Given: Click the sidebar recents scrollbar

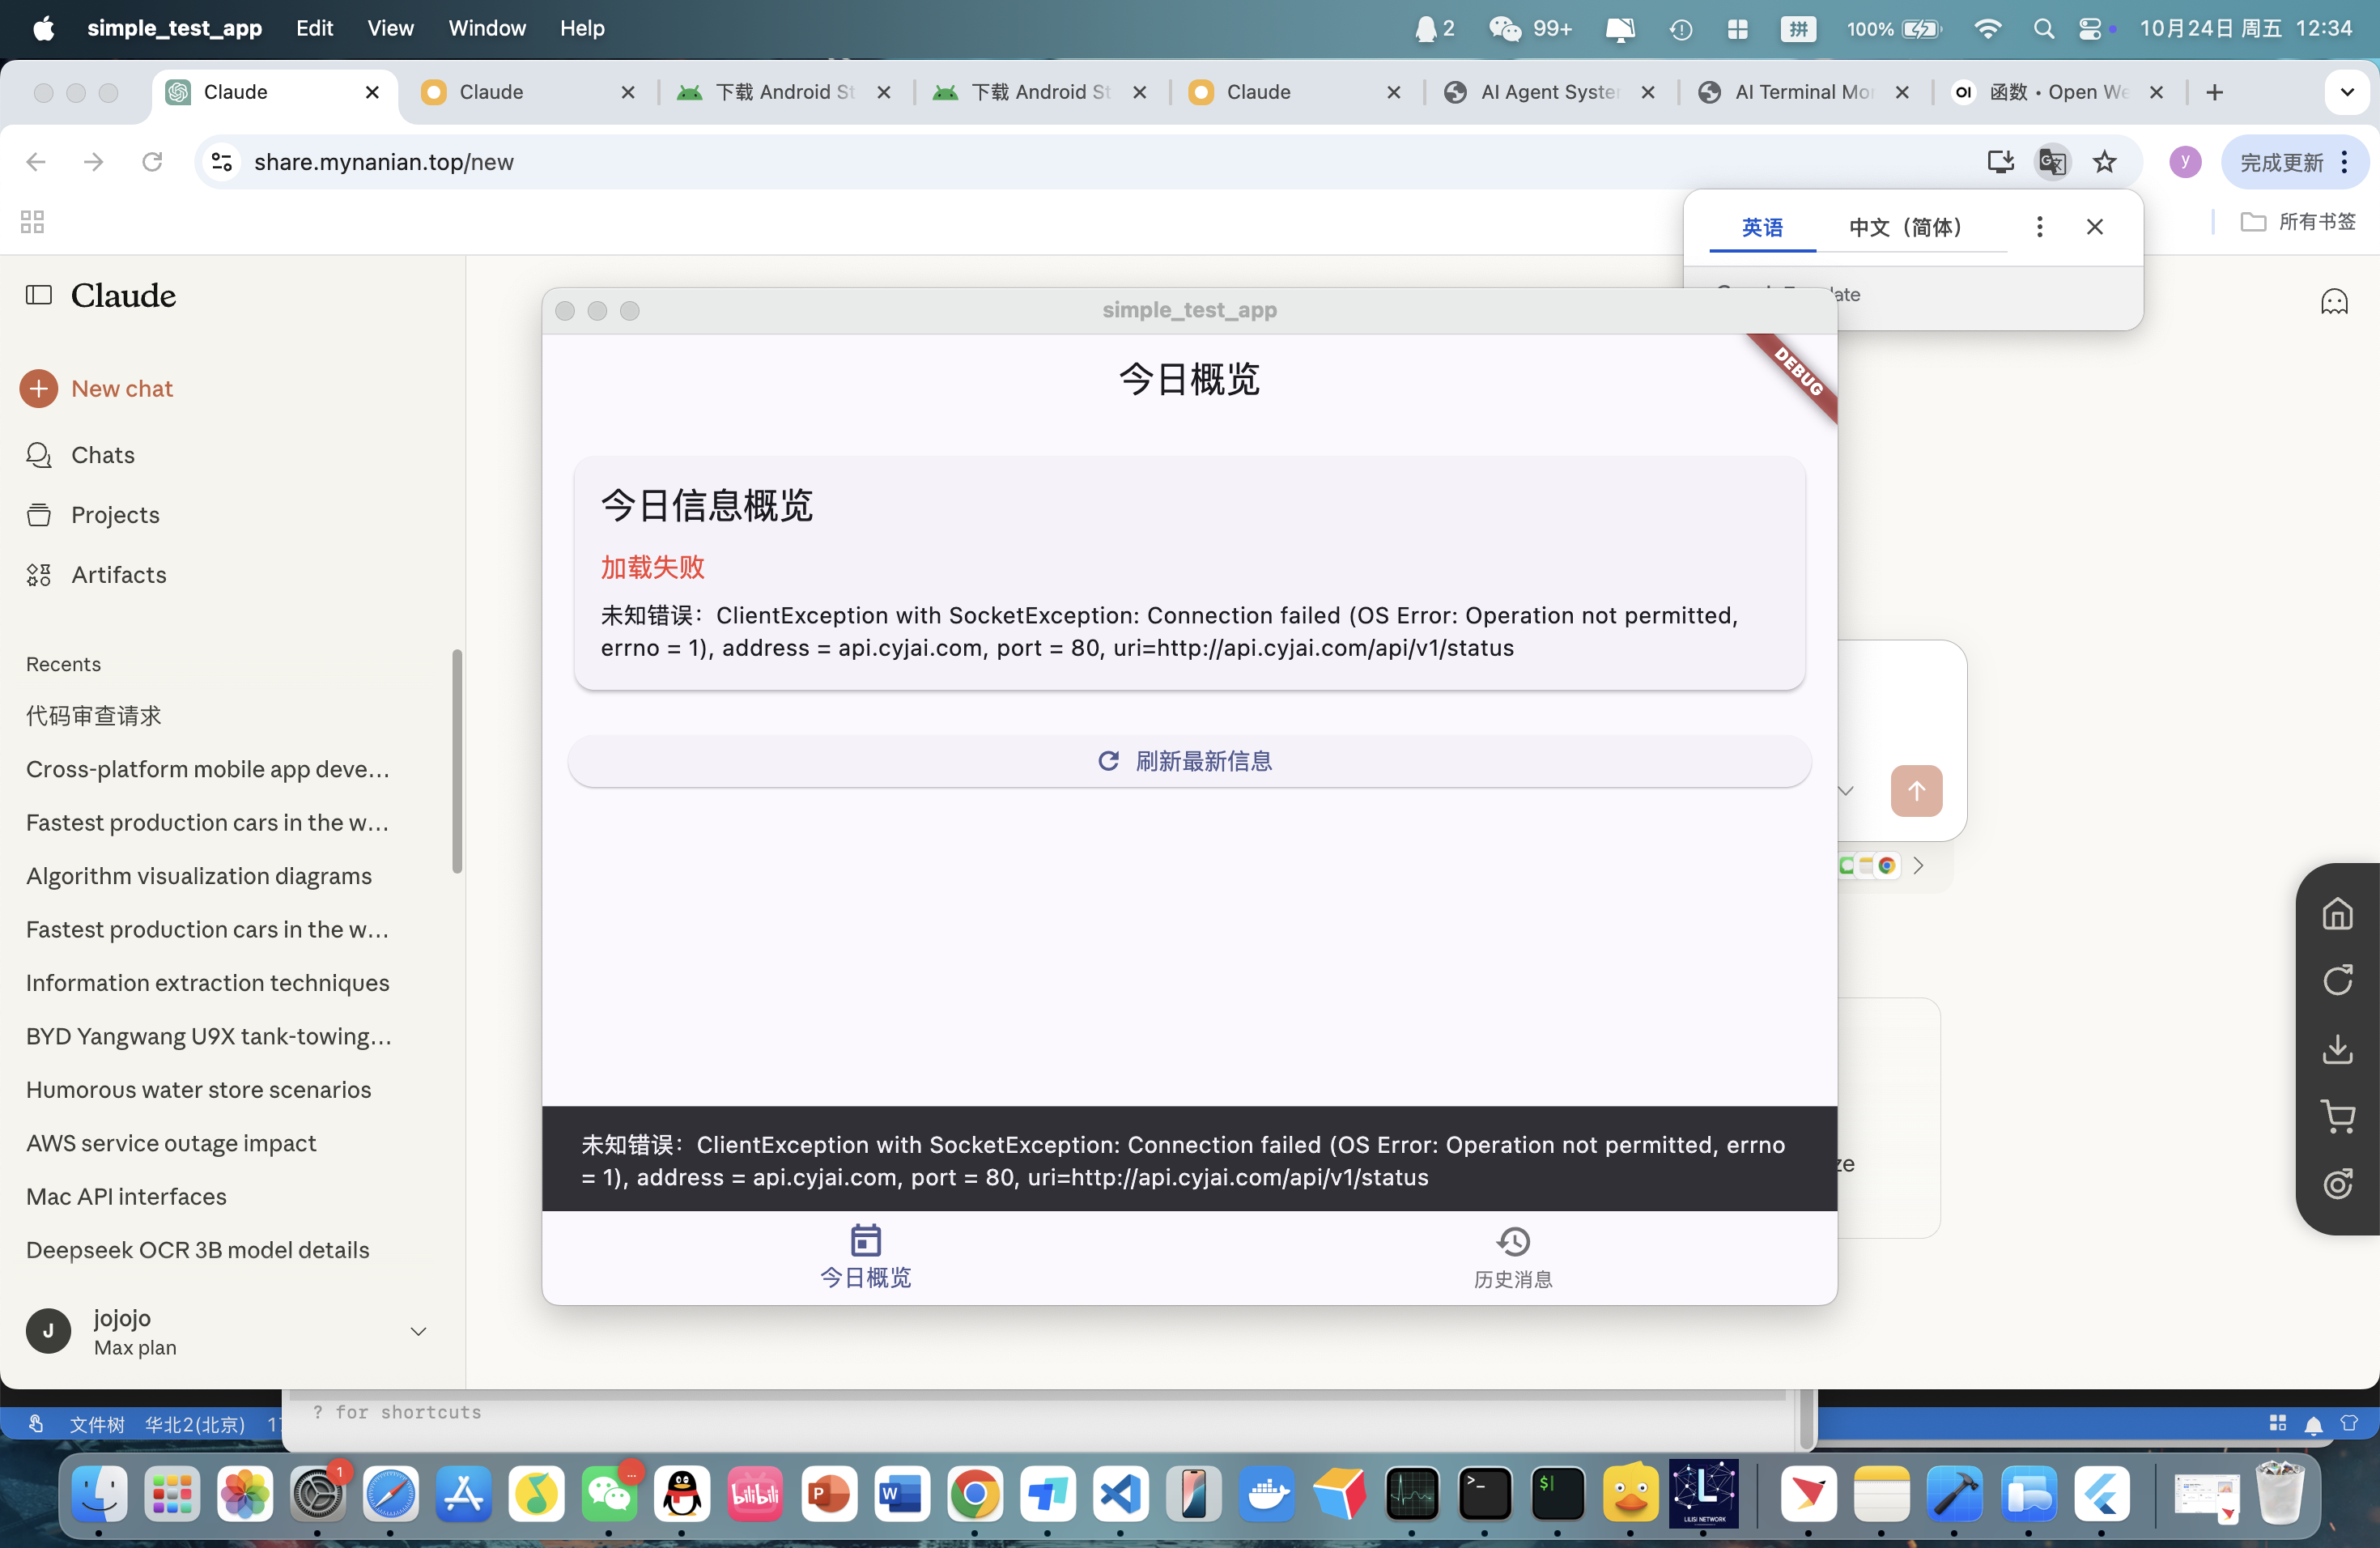Looking at the screenshot, I should [457, 760].
